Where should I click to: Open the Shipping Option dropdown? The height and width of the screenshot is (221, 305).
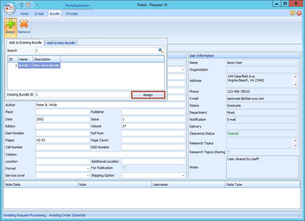tap(183, 175)
